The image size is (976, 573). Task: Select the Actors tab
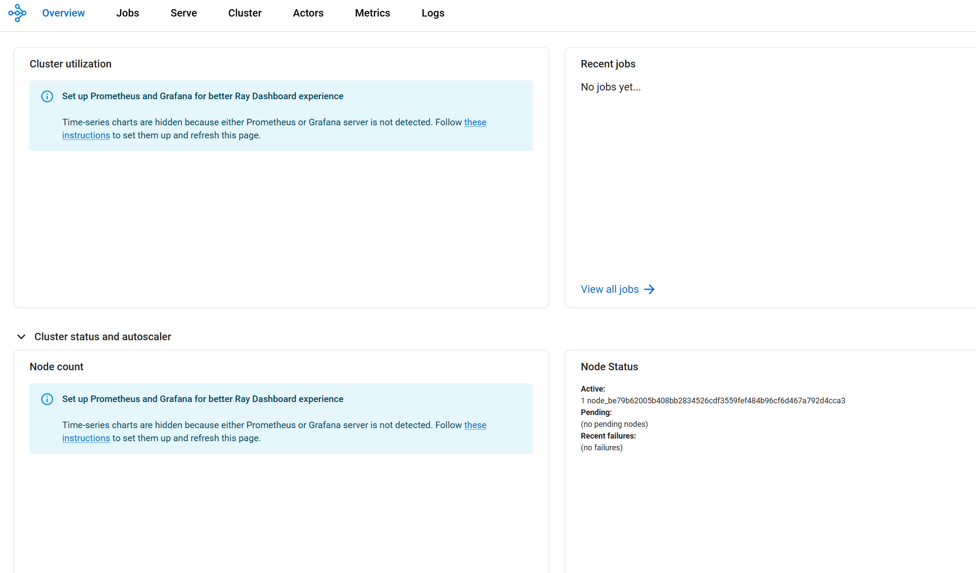308,13
